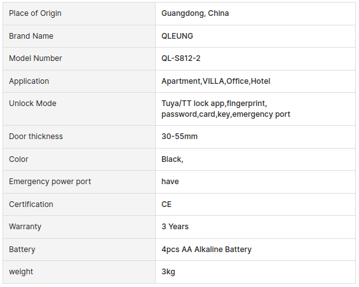The image size is (359, 287).
Task: Select the Black color value
Action: [172, 159]
